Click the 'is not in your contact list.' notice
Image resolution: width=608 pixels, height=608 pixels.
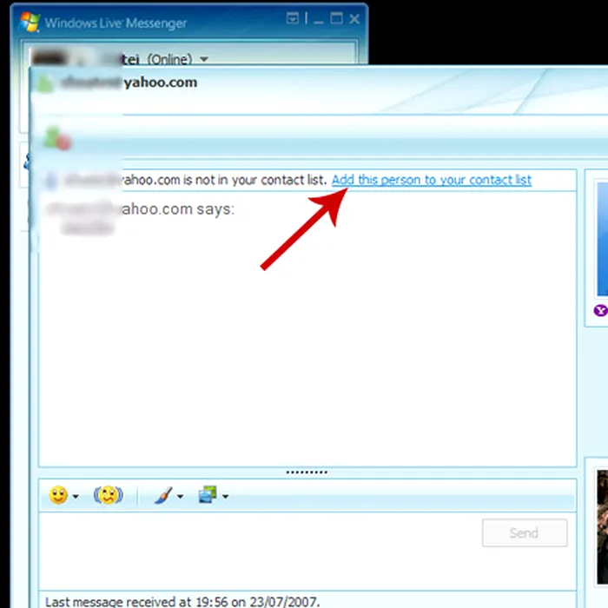[x=255, y=180]
